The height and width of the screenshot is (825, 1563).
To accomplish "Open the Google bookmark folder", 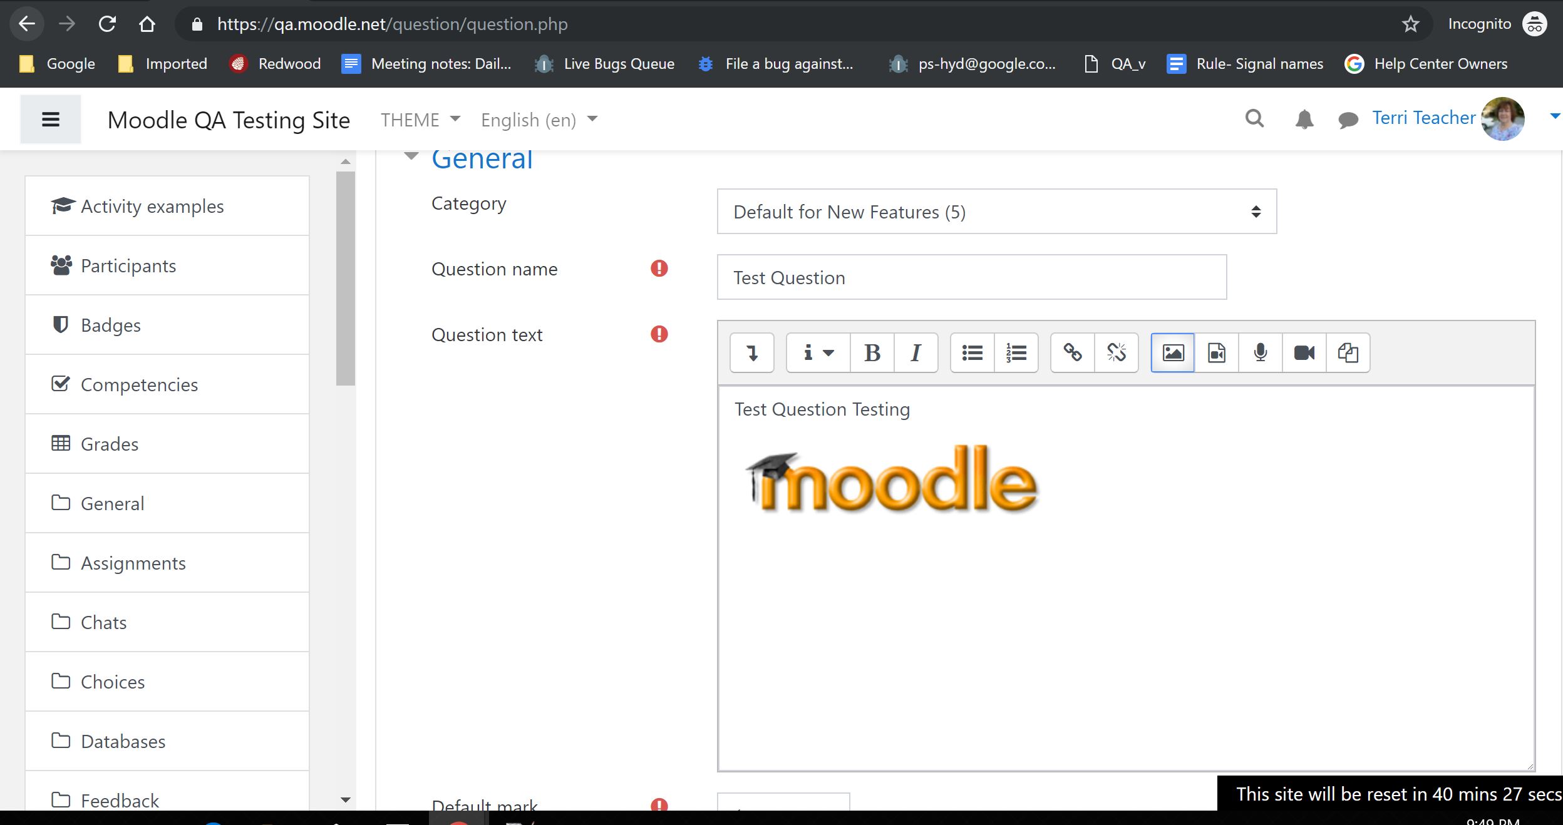I will pyautogui.click(x=58, y=64).
